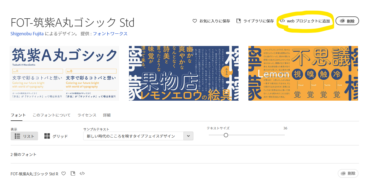Screen dimensions: 367x180
Task: Open the 果物店 navy specimen thumbnail
Action: 184,73
